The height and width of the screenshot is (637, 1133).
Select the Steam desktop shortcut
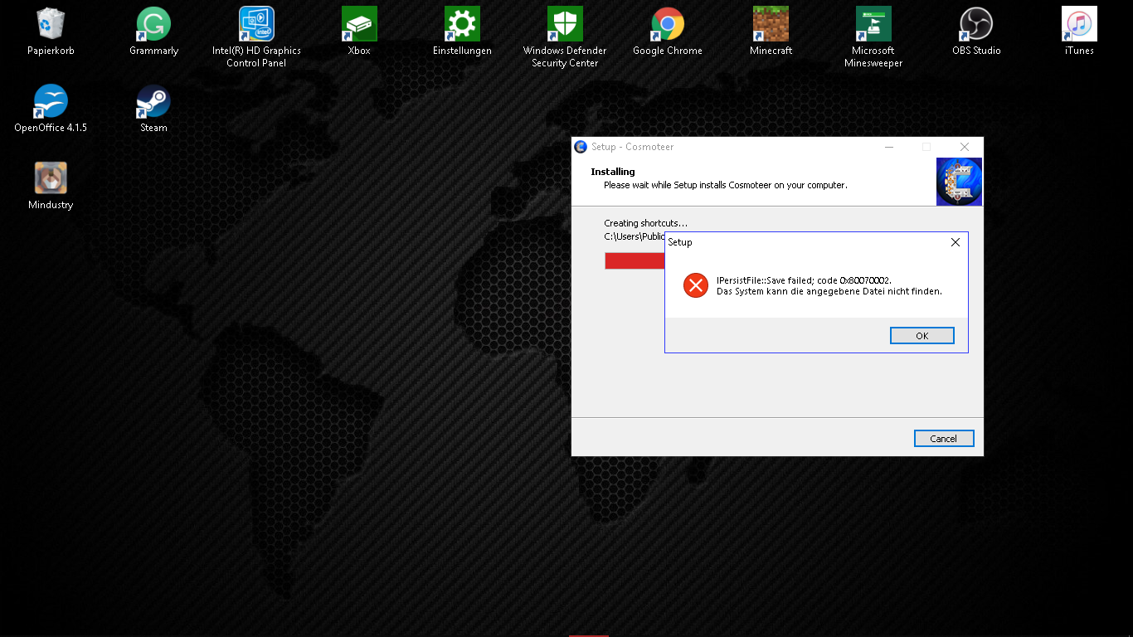coord(153,102)
